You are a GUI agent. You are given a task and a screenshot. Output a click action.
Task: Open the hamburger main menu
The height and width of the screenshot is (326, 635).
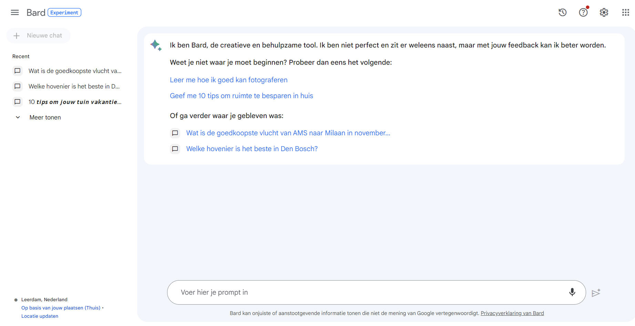(x=15, y=12)
